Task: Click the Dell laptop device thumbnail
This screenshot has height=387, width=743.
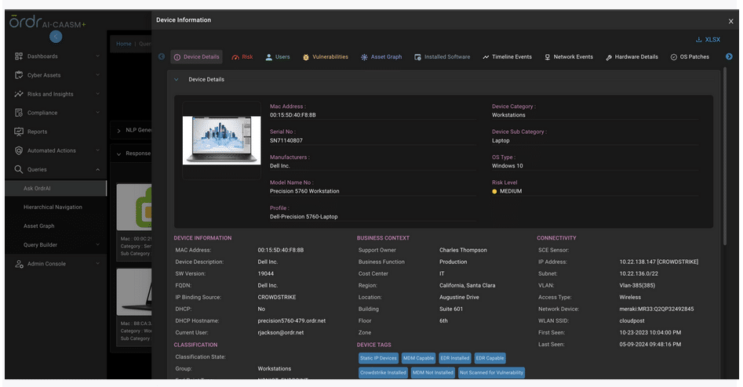Action: (x=221, y=140)
